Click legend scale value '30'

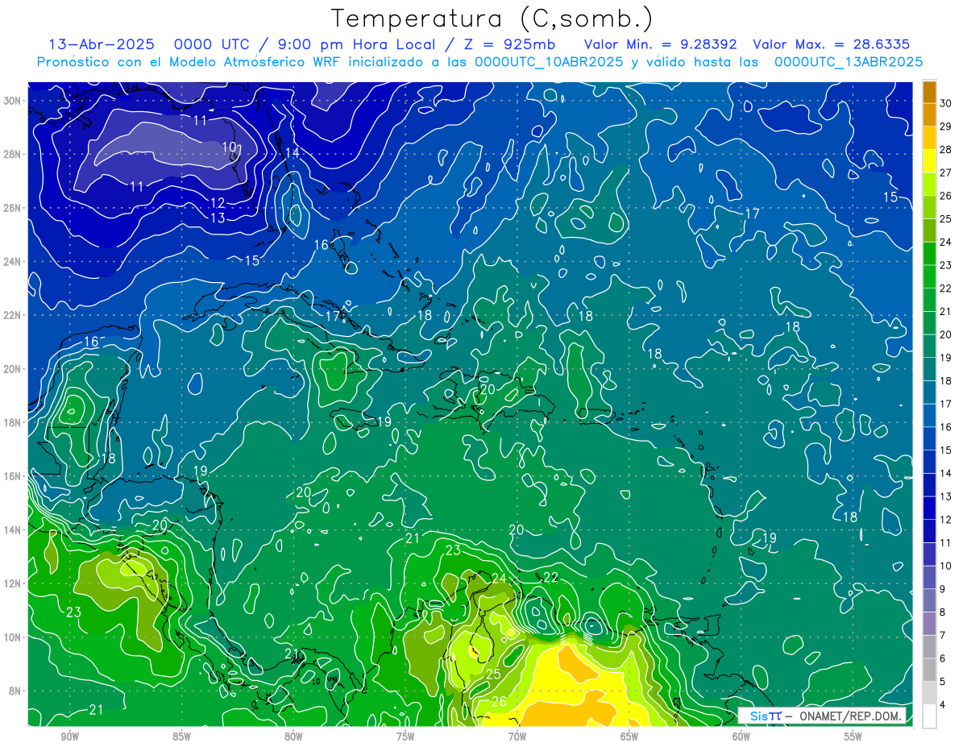click(x=946, y=103)
